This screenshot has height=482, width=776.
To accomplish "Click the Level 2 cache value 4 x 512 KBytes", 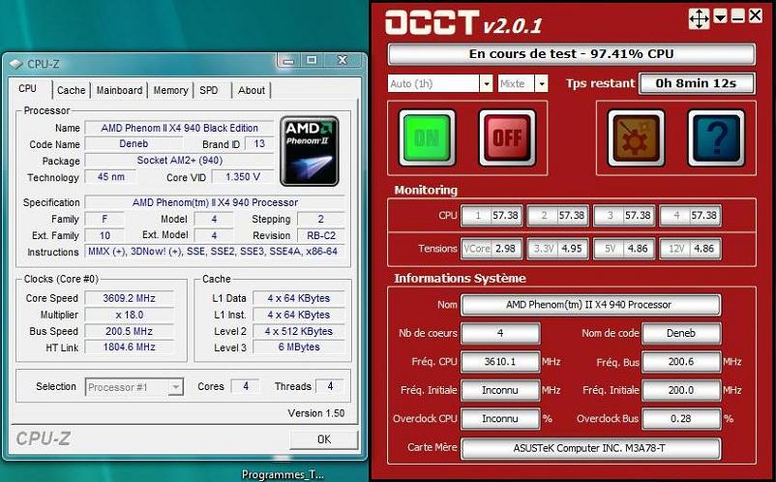I will coord(299,331).
